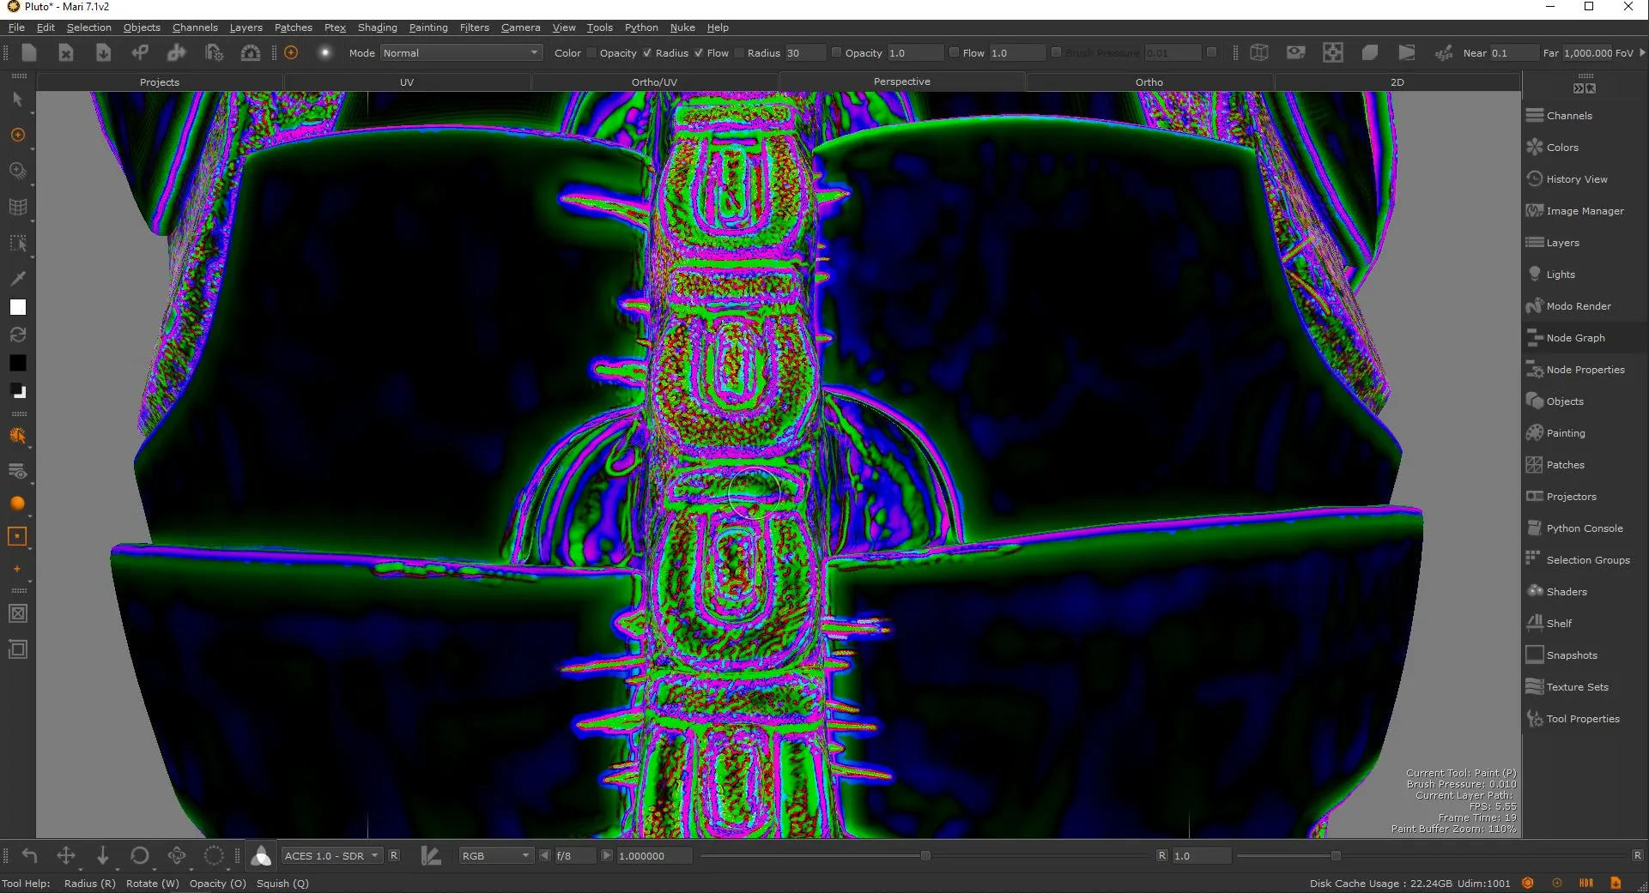
Task: Select the Eyedropper color picker tool
Action: point(17,278)
